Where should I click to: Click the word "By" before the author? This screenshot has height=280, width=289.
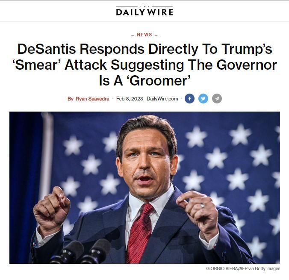click(x=71, y=99)
